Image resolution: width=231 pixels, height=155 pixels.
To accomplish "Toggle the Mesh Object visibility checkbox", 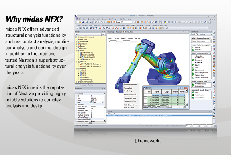I will [81, 57].
